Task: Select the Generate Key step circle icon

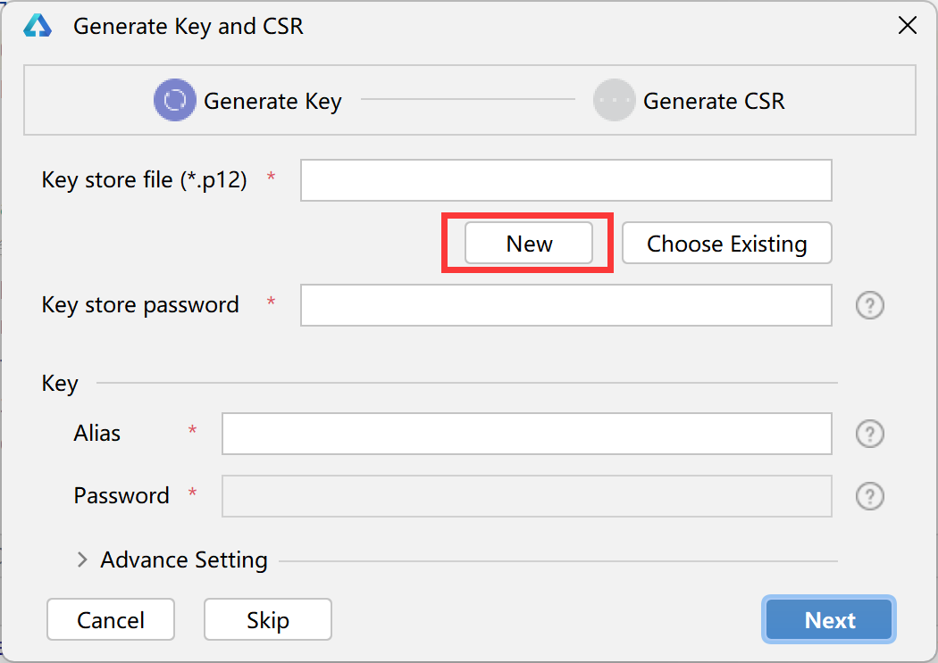Action: (x=175, y=100)
